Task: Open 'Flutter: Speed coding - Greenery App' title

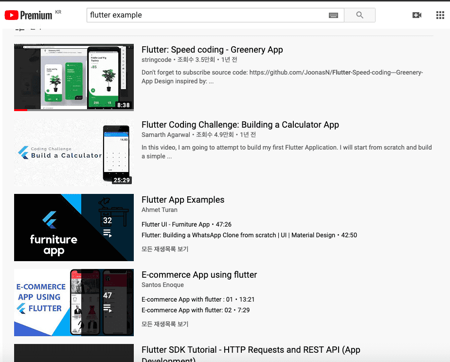Action: tap(212, 50)
